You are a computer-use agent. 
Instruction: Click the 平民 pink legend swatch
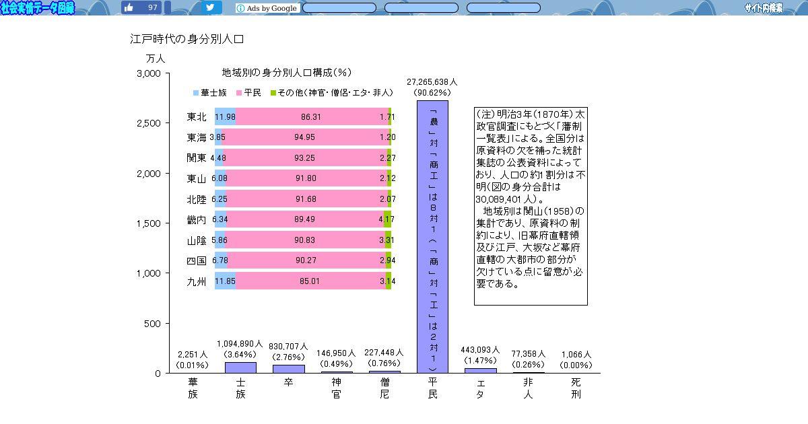pyautogui.click(x=239, y=92)
